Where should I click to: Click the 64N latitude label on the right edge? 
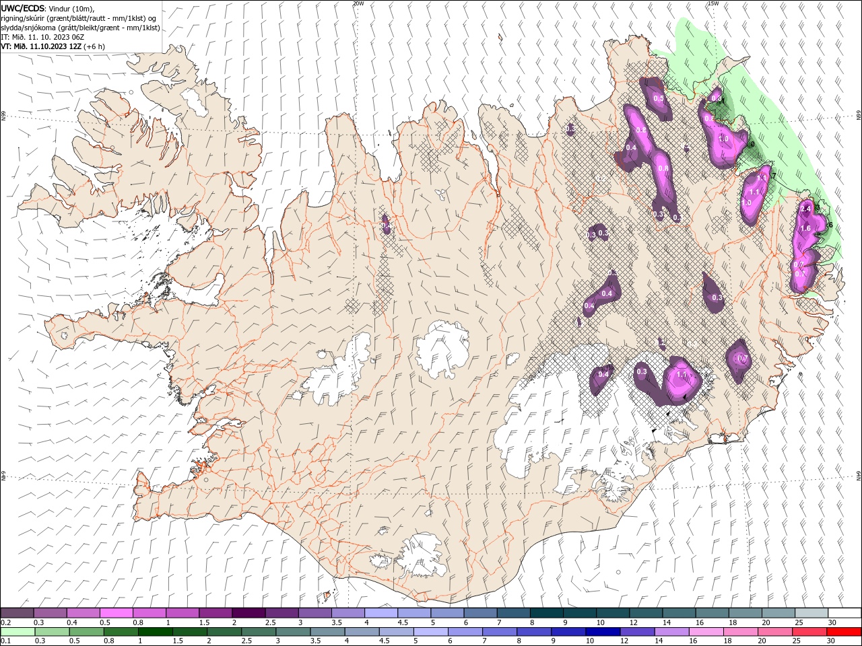[859, 476]
